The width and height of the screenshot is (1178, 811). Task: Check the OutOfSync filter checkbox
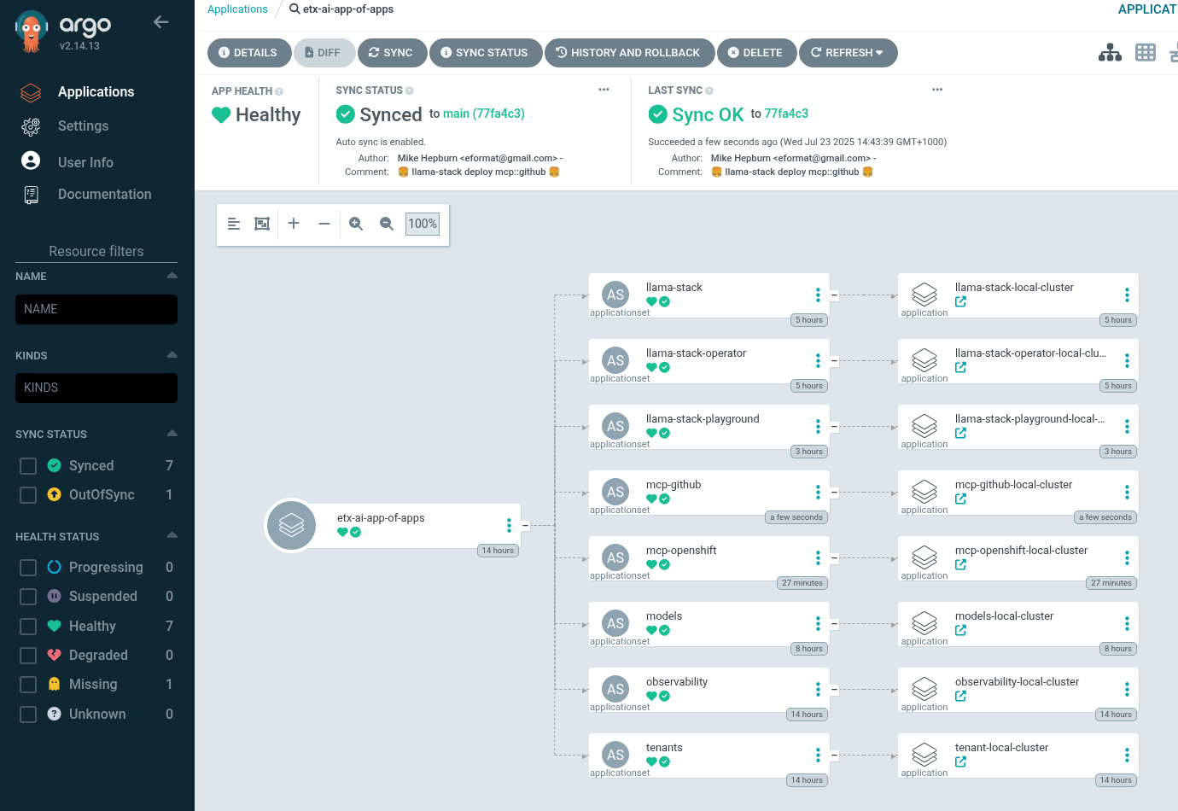(x=28, y=494)
